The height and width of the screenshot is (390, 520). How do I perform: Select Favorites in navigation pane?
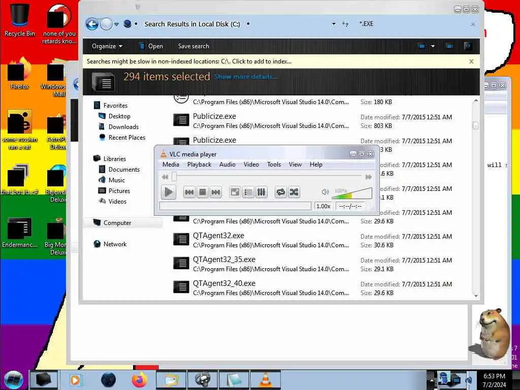(115, 106)
